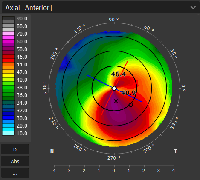Toggle the Abs scale button
200x180 pixels.
tap(15, 161)
